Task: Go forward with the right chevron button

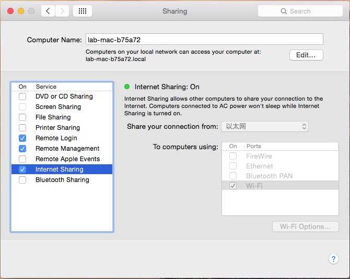Action: coord(62,11)
